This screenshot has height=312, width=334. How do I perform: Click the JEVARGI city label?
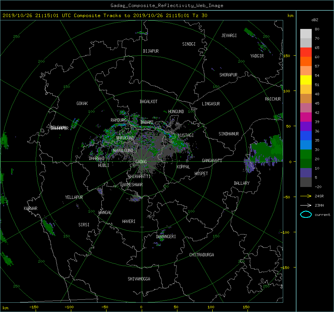coord(229,36)
